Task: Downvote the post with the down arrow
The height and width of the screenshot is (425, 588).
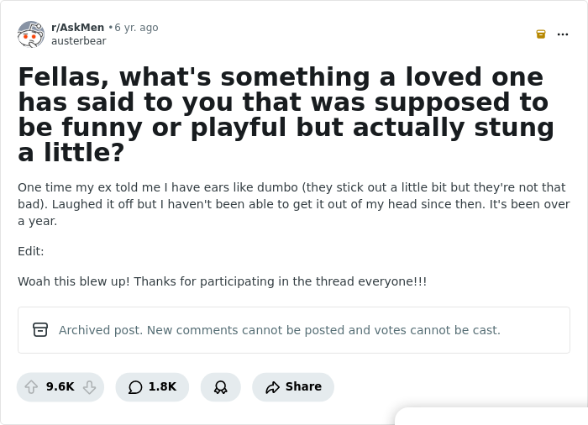Action: [89, 387]
